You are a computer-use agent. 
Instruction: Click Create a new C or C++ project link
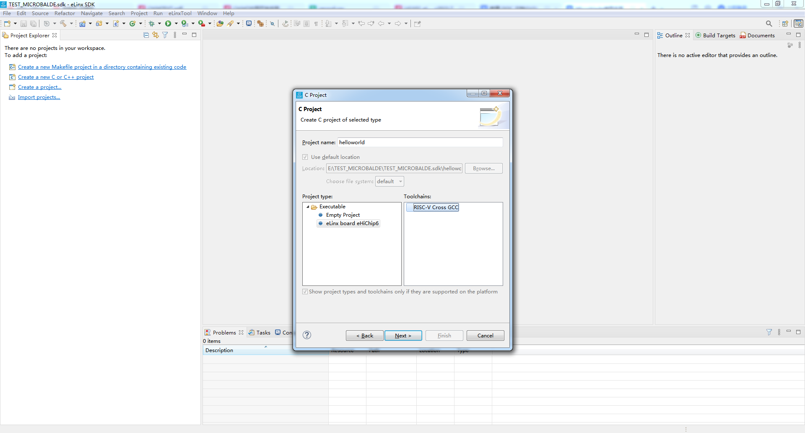pos(56,77)
